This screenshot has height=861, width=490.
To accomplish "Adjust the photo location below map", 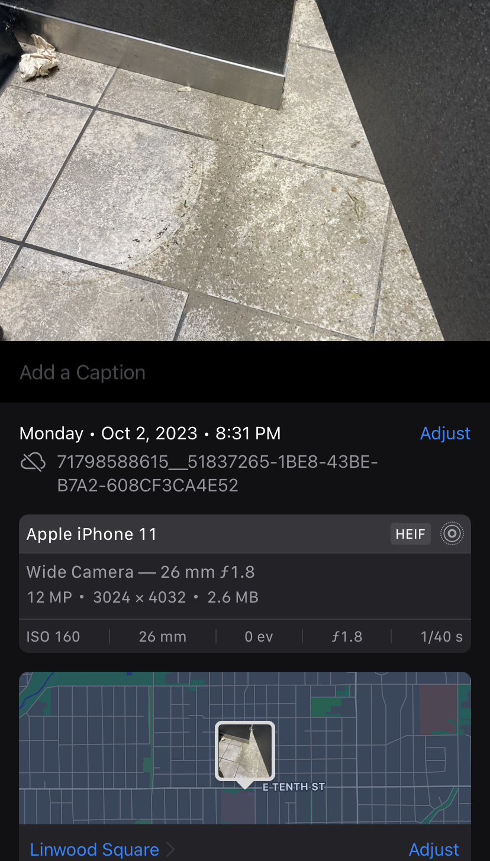I will (434, 850).
